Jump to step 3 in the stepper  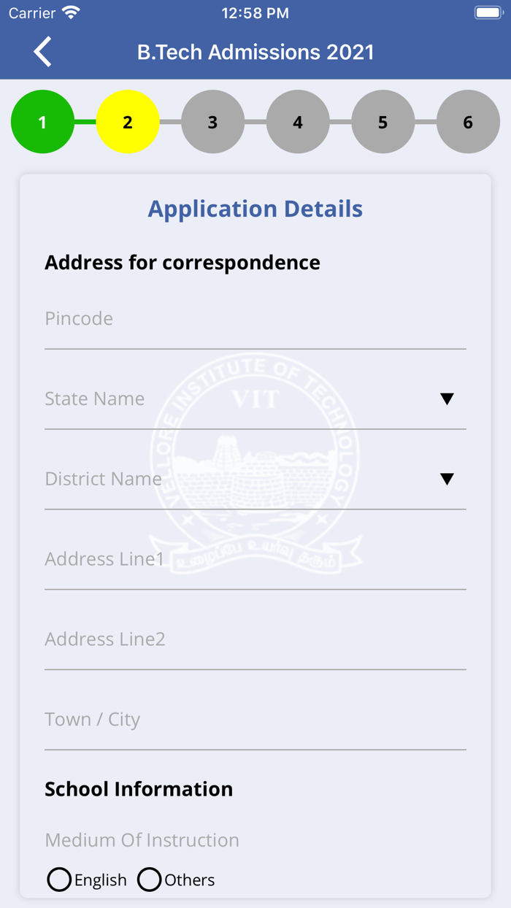coord(212,122)
